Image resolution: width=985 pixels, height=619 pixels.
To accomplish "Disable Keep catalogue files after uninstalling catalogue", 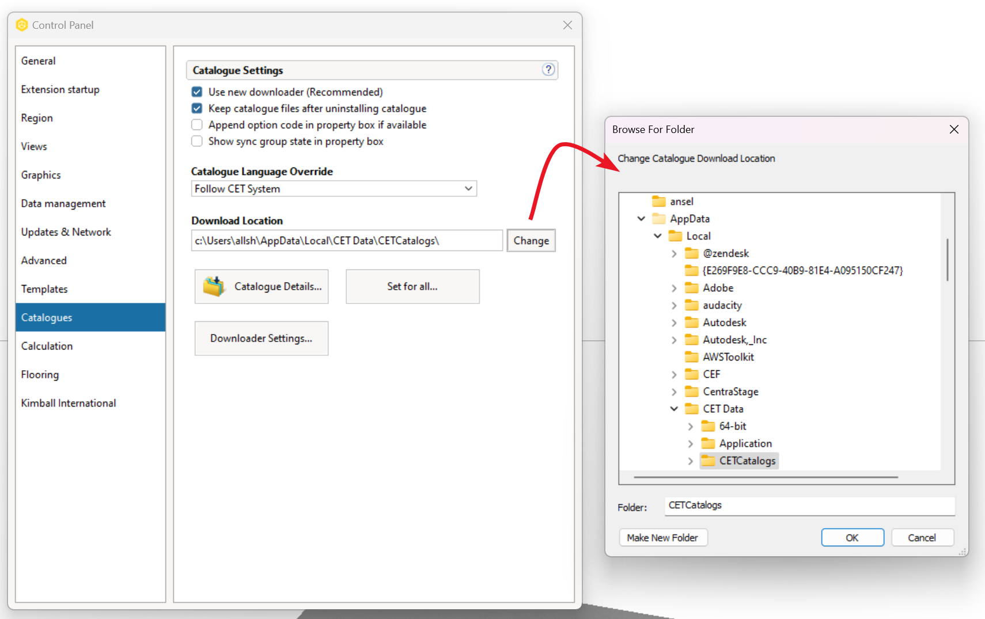I will pos(196,108).
